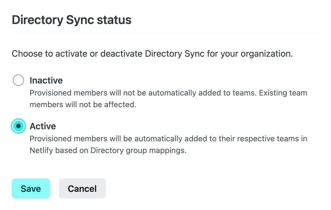The width and height of the screenshot is (331, 210).
Task: Click "Existing team" in the Inactive description
Action: click(x=283, y=93)
